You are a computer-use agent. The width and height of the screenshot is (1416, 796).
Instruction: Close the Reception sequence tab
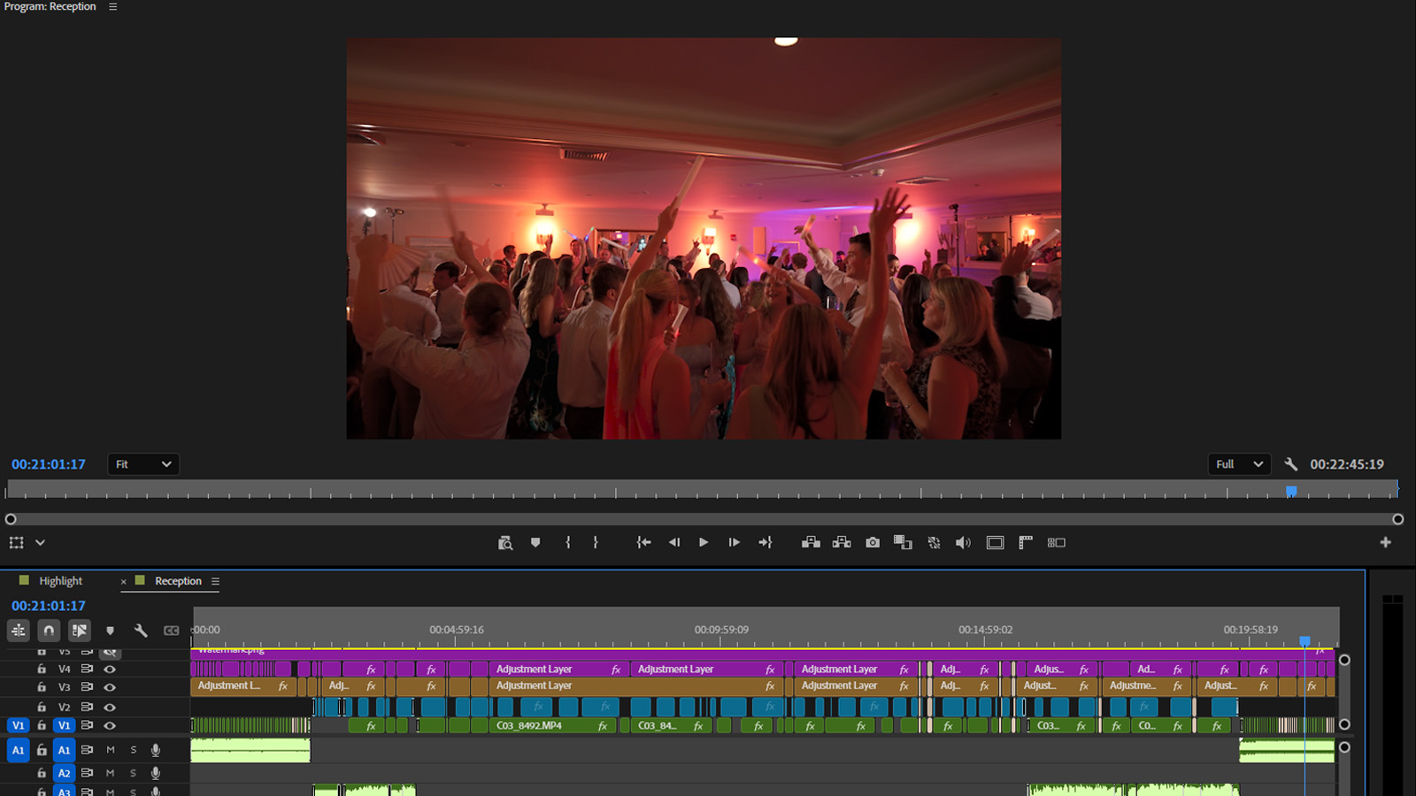[124, 581]
